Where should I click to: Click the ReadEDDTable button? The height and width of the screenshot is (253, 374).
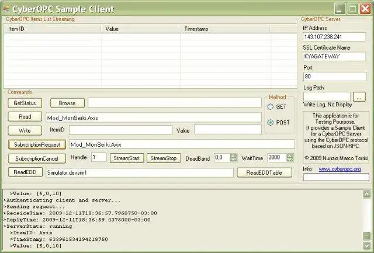coord(264,172)
